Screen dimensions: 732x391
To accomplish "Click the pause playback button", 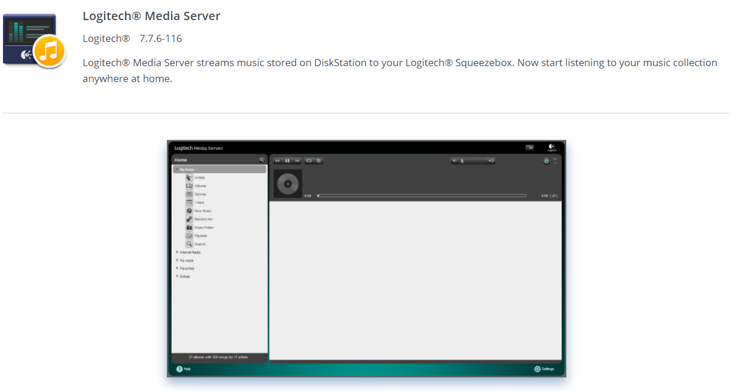I will [x=288, y=161].
